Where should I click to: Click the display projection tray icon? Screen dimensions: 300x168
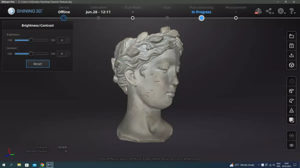click(x=266, y=165)
